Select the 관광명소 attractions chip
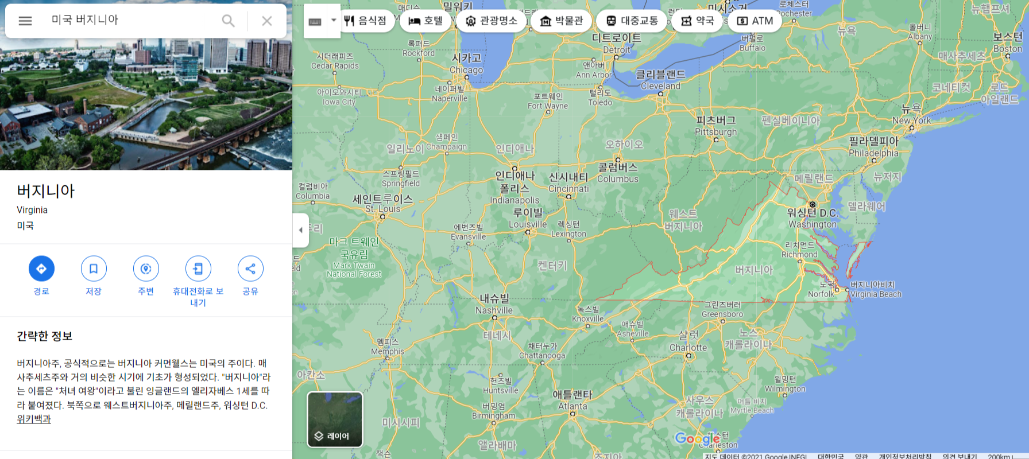This screenshot has width=1029, height=459. click(492, 21)
